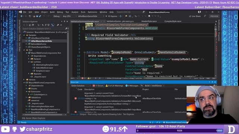The image size is (239, 134).
Task: Click Sync with Active Document icon
Action: [43, 25]
